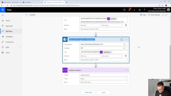Open the notifications bell
This screenshot has width=171, height=96.
point(129,10)
